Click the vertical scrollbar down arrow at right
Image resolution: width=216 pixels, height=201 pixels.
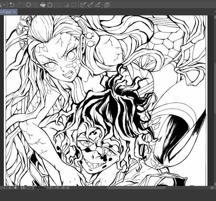(x=215, y=184)
